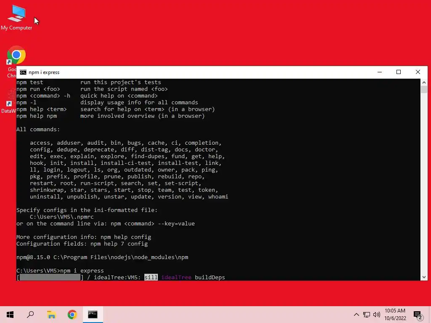Click the 'npm@8.15.0' version line
The image size is (431, 323).
[102, 257]
